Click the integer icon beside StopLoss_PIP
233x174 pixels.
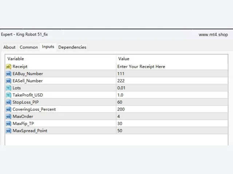pyautogui.click(x=8, y=102)
